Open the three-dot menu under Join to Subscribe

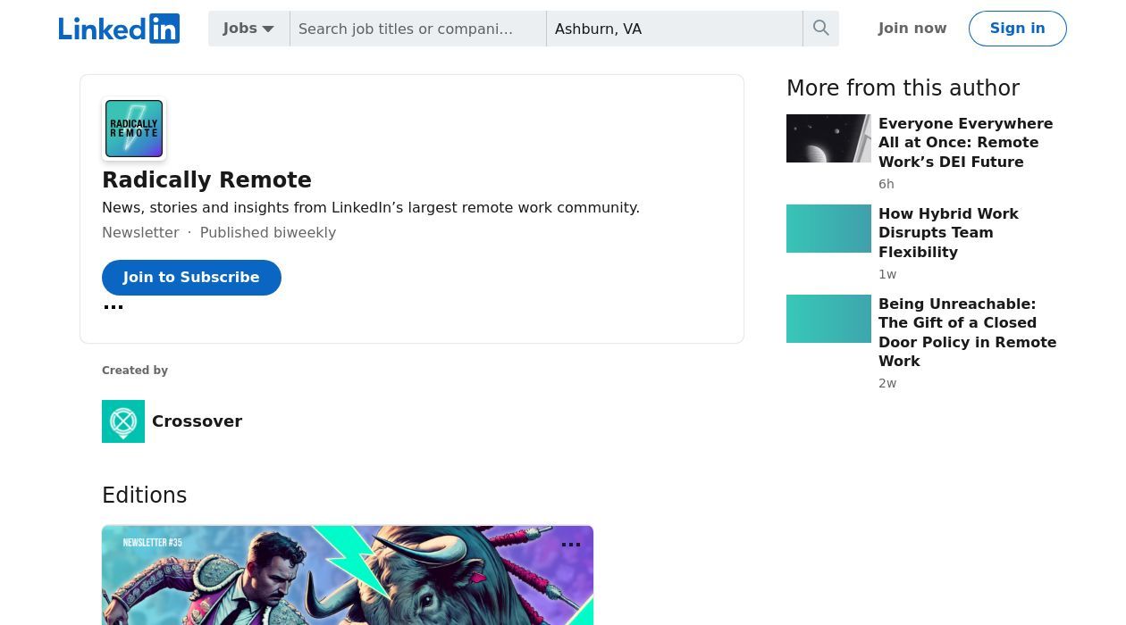coord(113,307)
